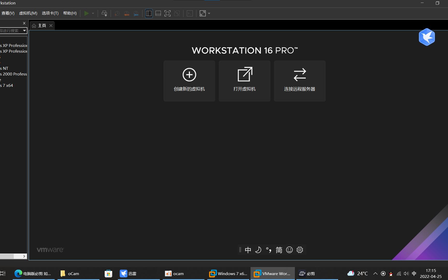The image size is (448, 280).
Task: Close the 主页 tab
Action: (51, 25)
